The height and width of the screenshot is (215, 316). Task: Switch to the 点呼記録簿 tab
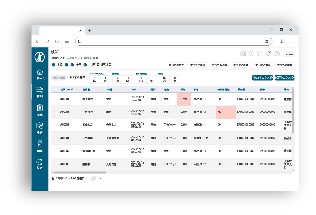click(91, 58)
